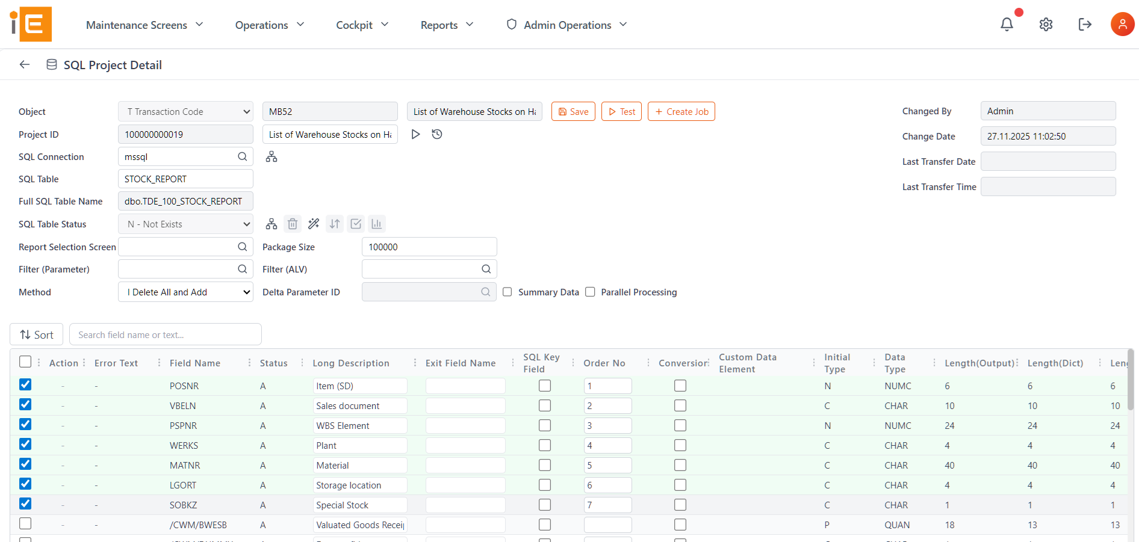Open the Method dropdown
The image size is (1139, 542).
tap(185, 292)
